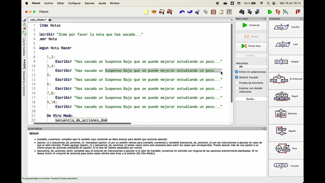Viewport: 325px width, 183px height.
Task: Insert a Leer command from Comandos panel
Action: pos(286,44)
